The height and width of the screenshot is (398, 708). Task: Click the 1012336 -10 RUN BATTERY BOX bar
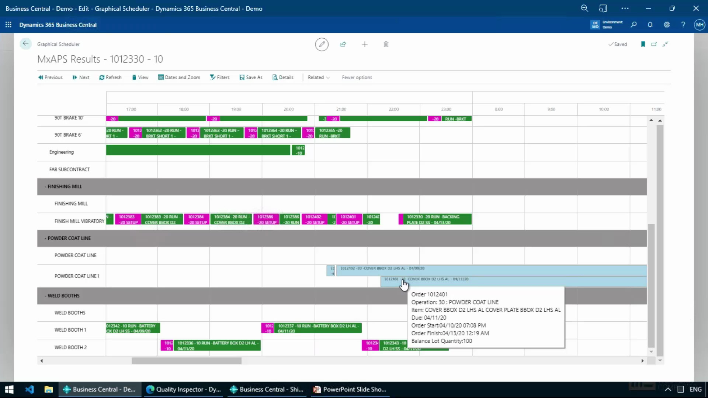click(217, 345)
